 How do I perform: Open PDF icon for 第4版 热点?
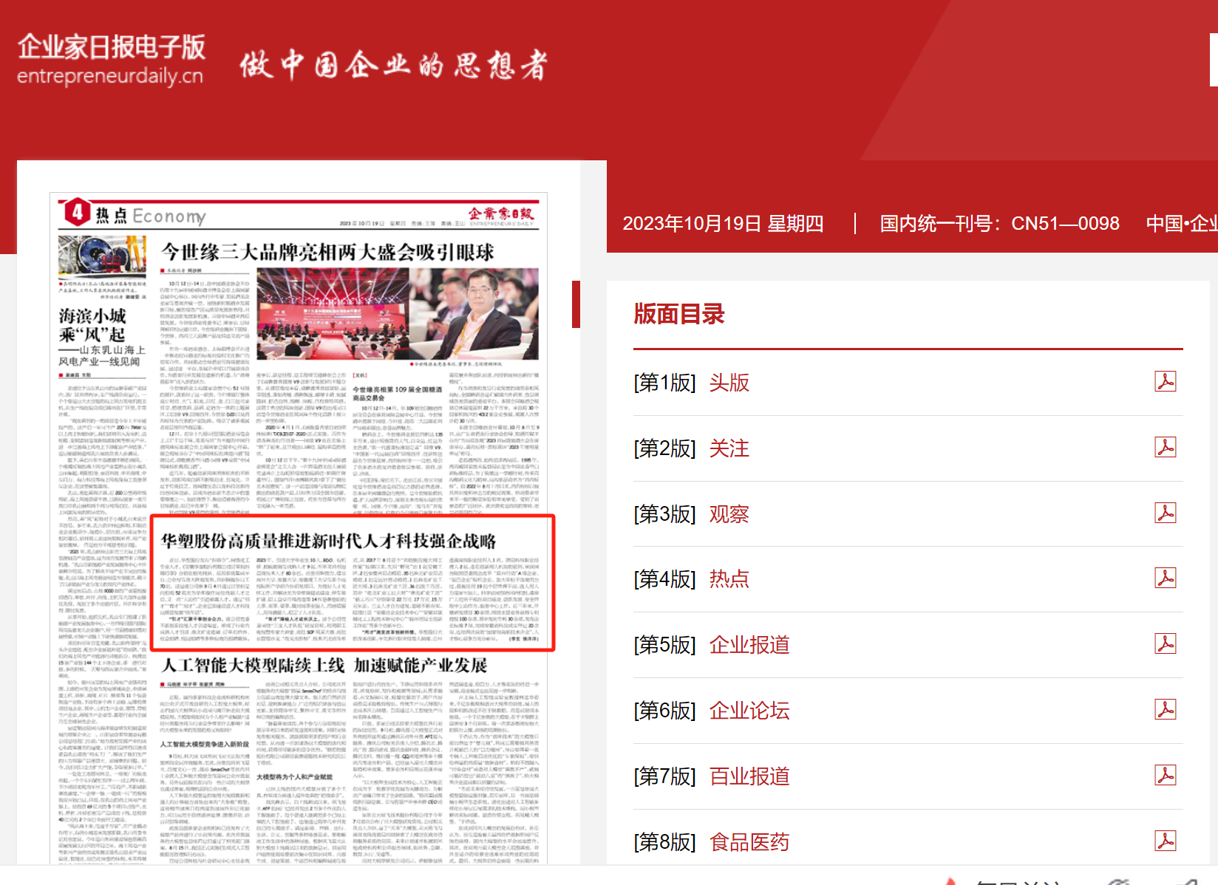[x=1165, y=578]
